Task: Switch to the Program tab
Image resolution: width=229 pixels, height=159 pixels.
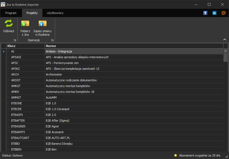Action: coord(11,13)
